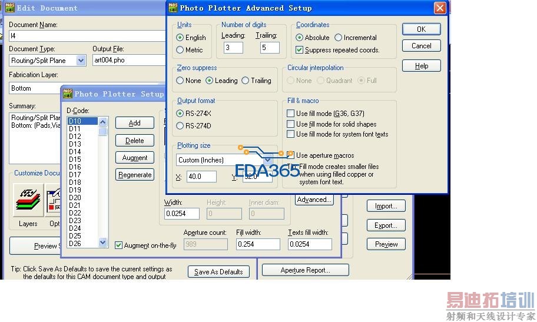The height and width of the screenshot is (322, 537).
Task: Set zero suppress to None
Action: [180, 81]
